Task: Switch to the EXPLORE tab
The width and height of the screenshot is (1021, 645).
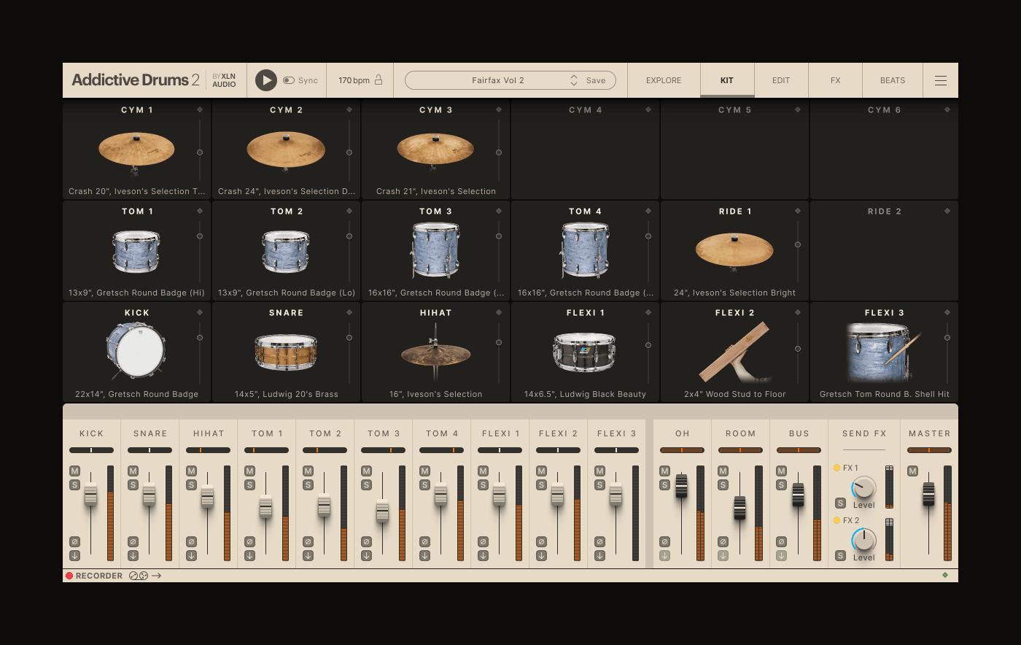Action: point(664,80)
